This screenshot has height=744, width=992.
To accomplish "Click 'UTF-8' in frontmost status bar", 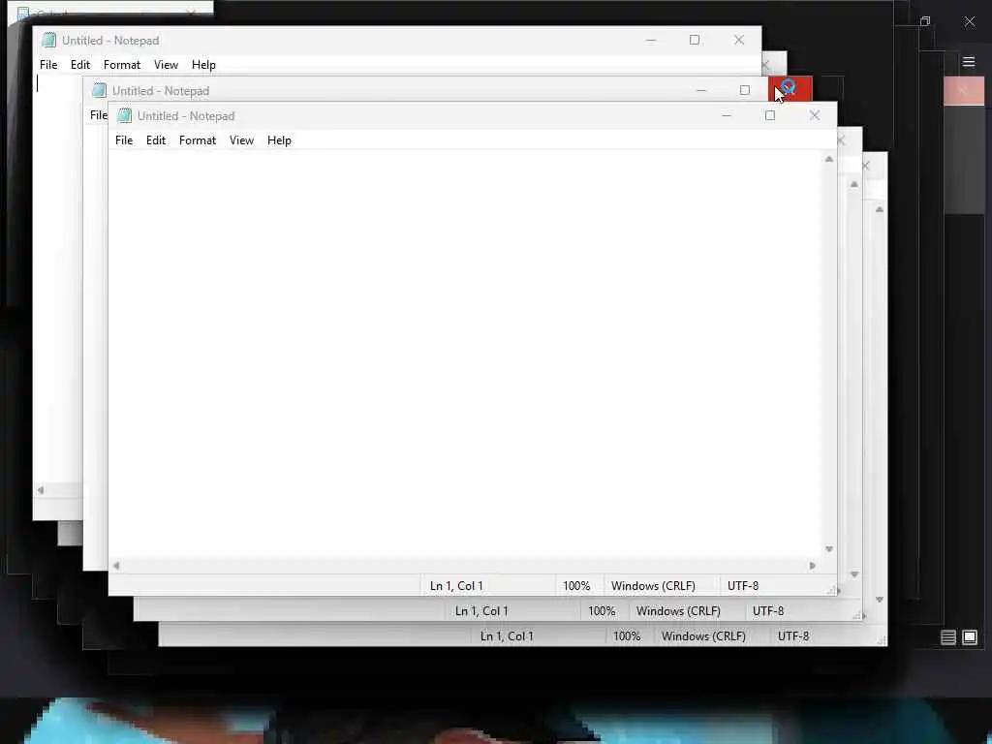I will [743, 586].
